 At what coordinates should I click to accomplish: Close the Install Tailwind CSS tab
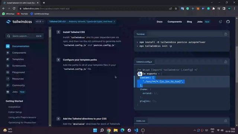point(38,3)
